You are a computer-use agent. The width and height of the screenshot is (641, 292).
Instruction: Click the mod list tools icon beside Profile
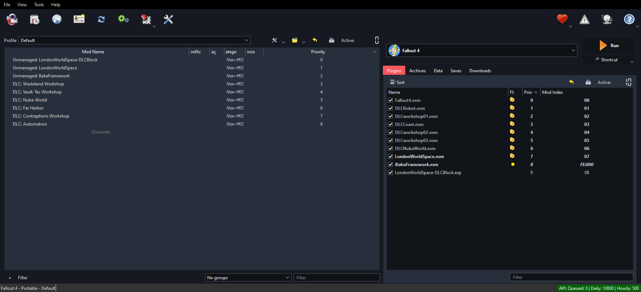(274, 40)
